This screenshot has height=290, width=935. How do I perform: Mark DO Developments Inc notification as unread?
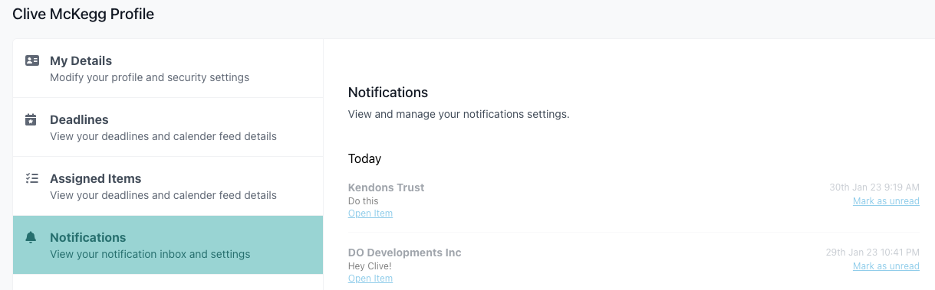pos(886,266)
